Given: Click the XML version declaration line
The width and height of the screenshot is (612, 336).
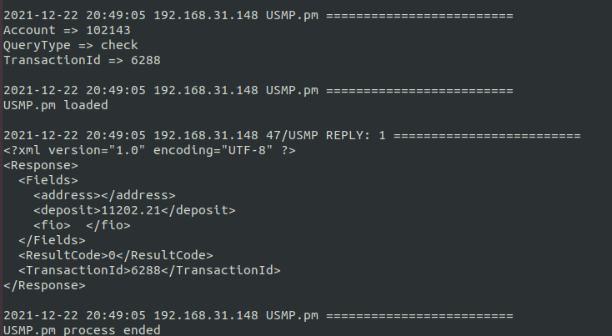Looking at the screenshot, I should tap(150, 150).
